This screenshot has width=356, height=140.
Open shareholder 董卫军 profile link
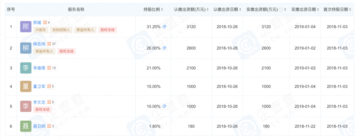[39, 86]
